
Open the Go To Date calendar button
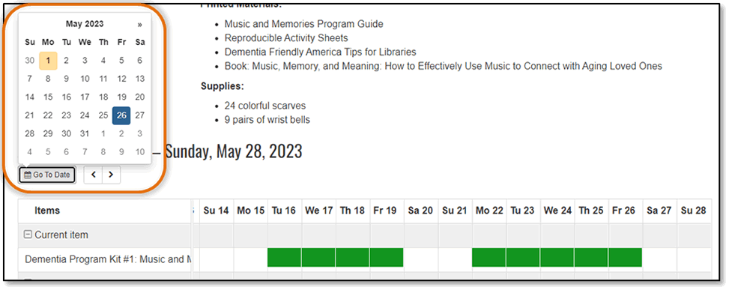(47, 175)
